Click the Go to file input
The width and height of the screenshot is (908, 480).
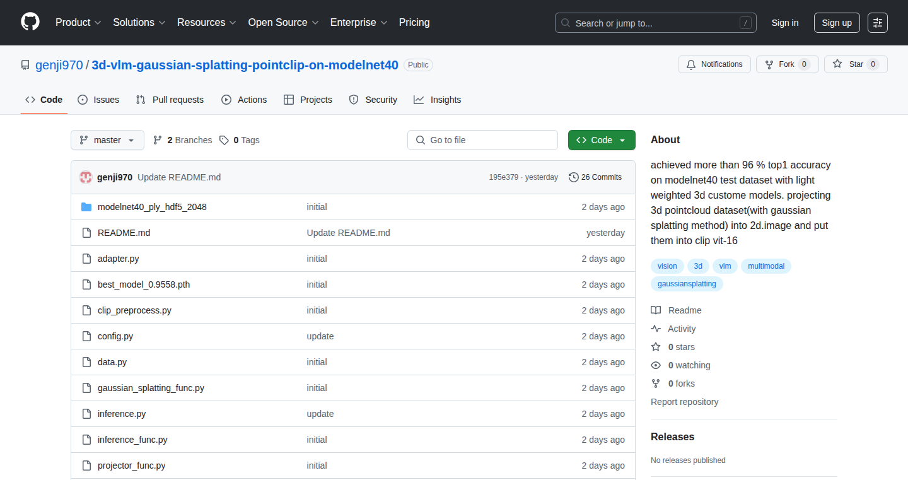(x=483, y=140)
